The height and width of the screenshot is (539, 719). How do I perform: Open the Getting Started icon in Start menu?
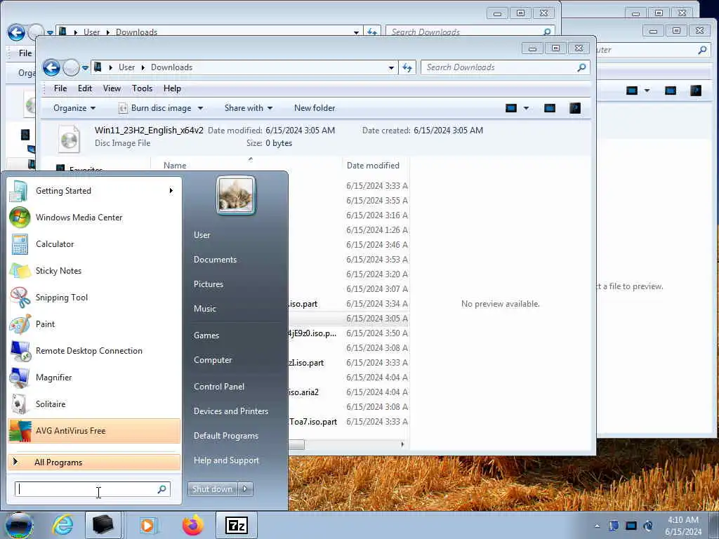[x=19, y=191]
